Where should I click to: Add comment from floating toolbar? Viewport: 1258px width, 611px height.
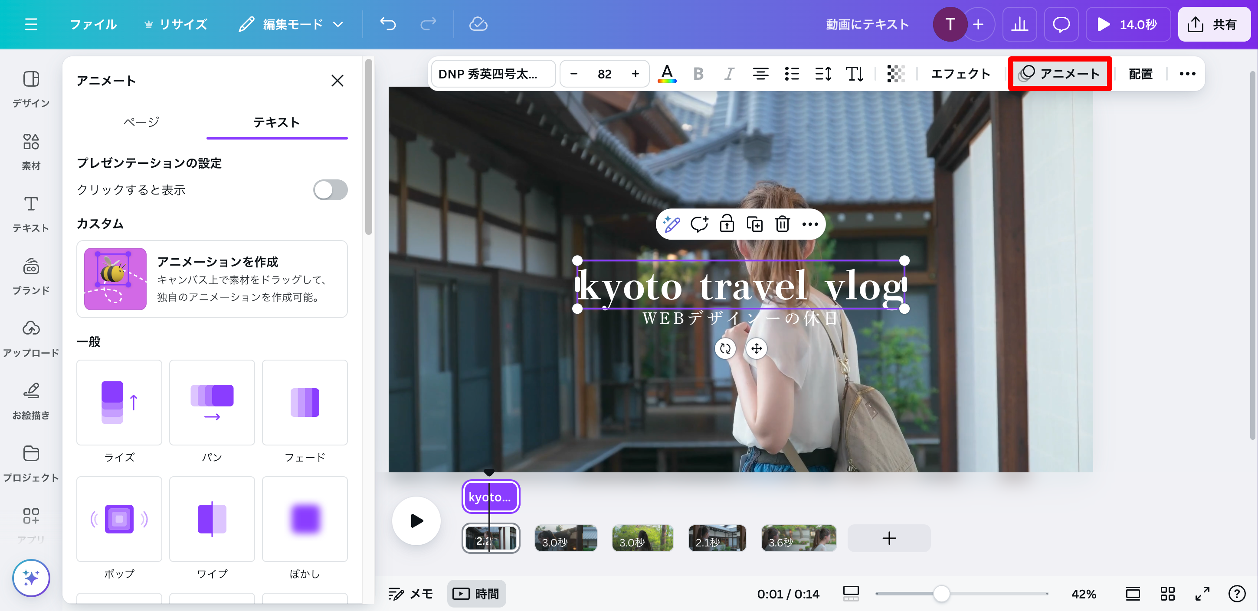point(699,224)
